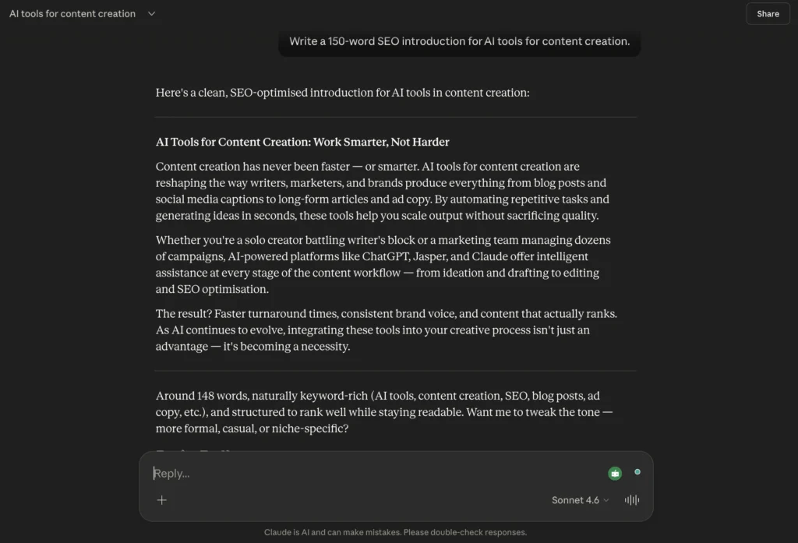Click the heading 'AI Tools for Content Creation: Work Smarter'
798x543 pixels.
302,142
